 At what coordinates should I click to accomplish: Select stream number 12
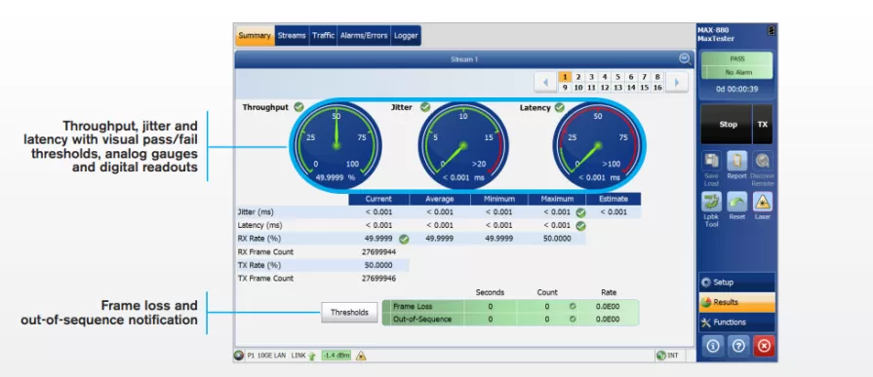tap(604, 88)
